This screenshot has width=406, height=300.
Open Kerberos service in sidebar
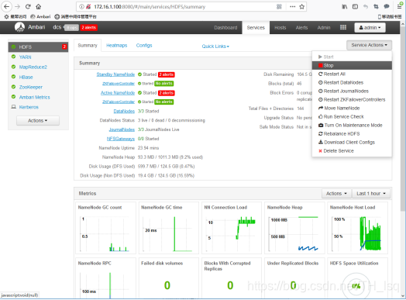coord(29,107)
